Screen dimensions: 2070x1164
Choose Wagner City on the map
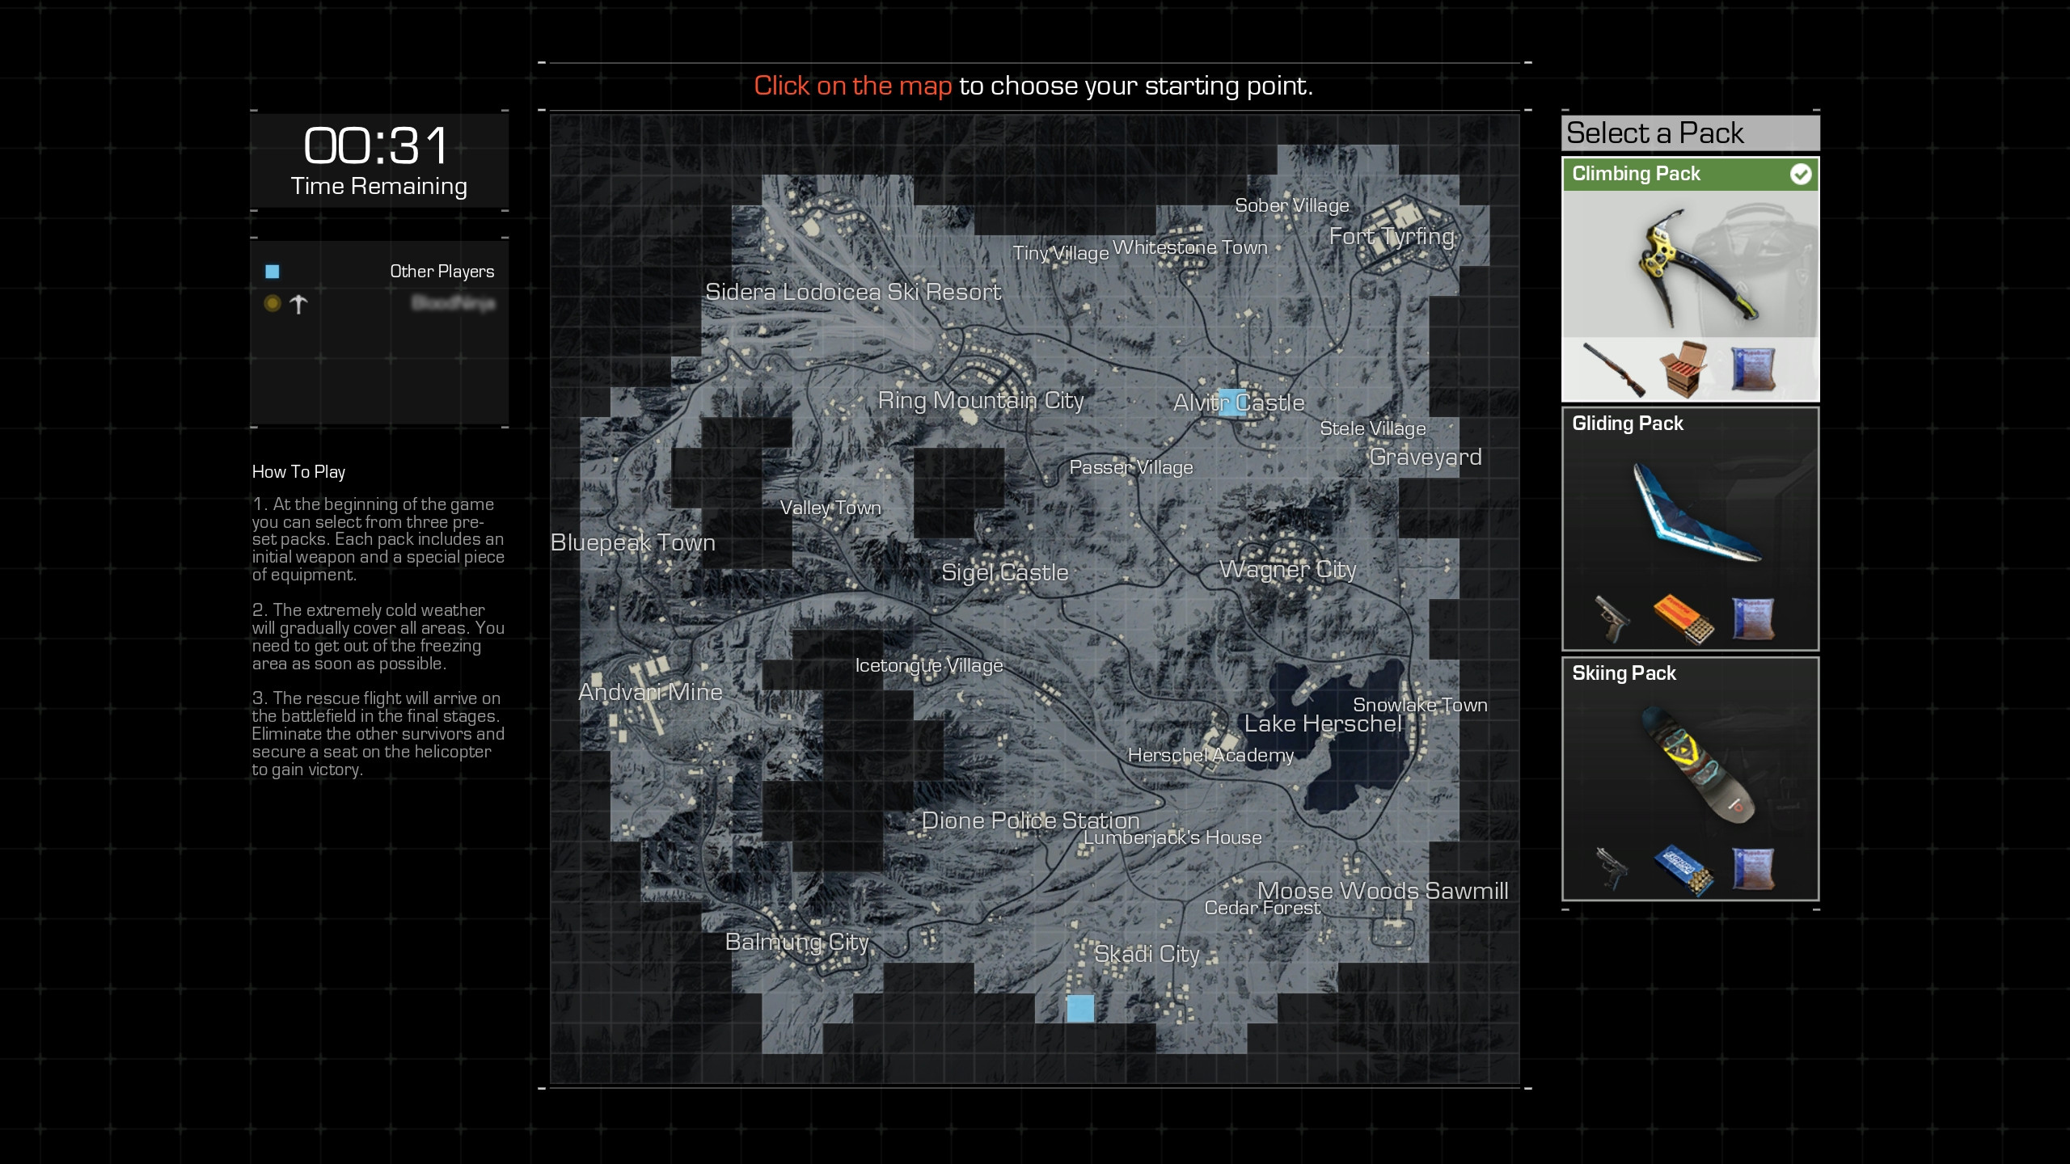click(x=1288, y=570)
